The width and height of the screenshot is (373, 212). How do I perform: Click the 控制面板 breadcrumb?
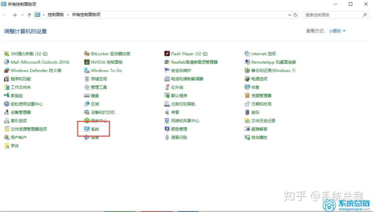[x=56, y=15]
